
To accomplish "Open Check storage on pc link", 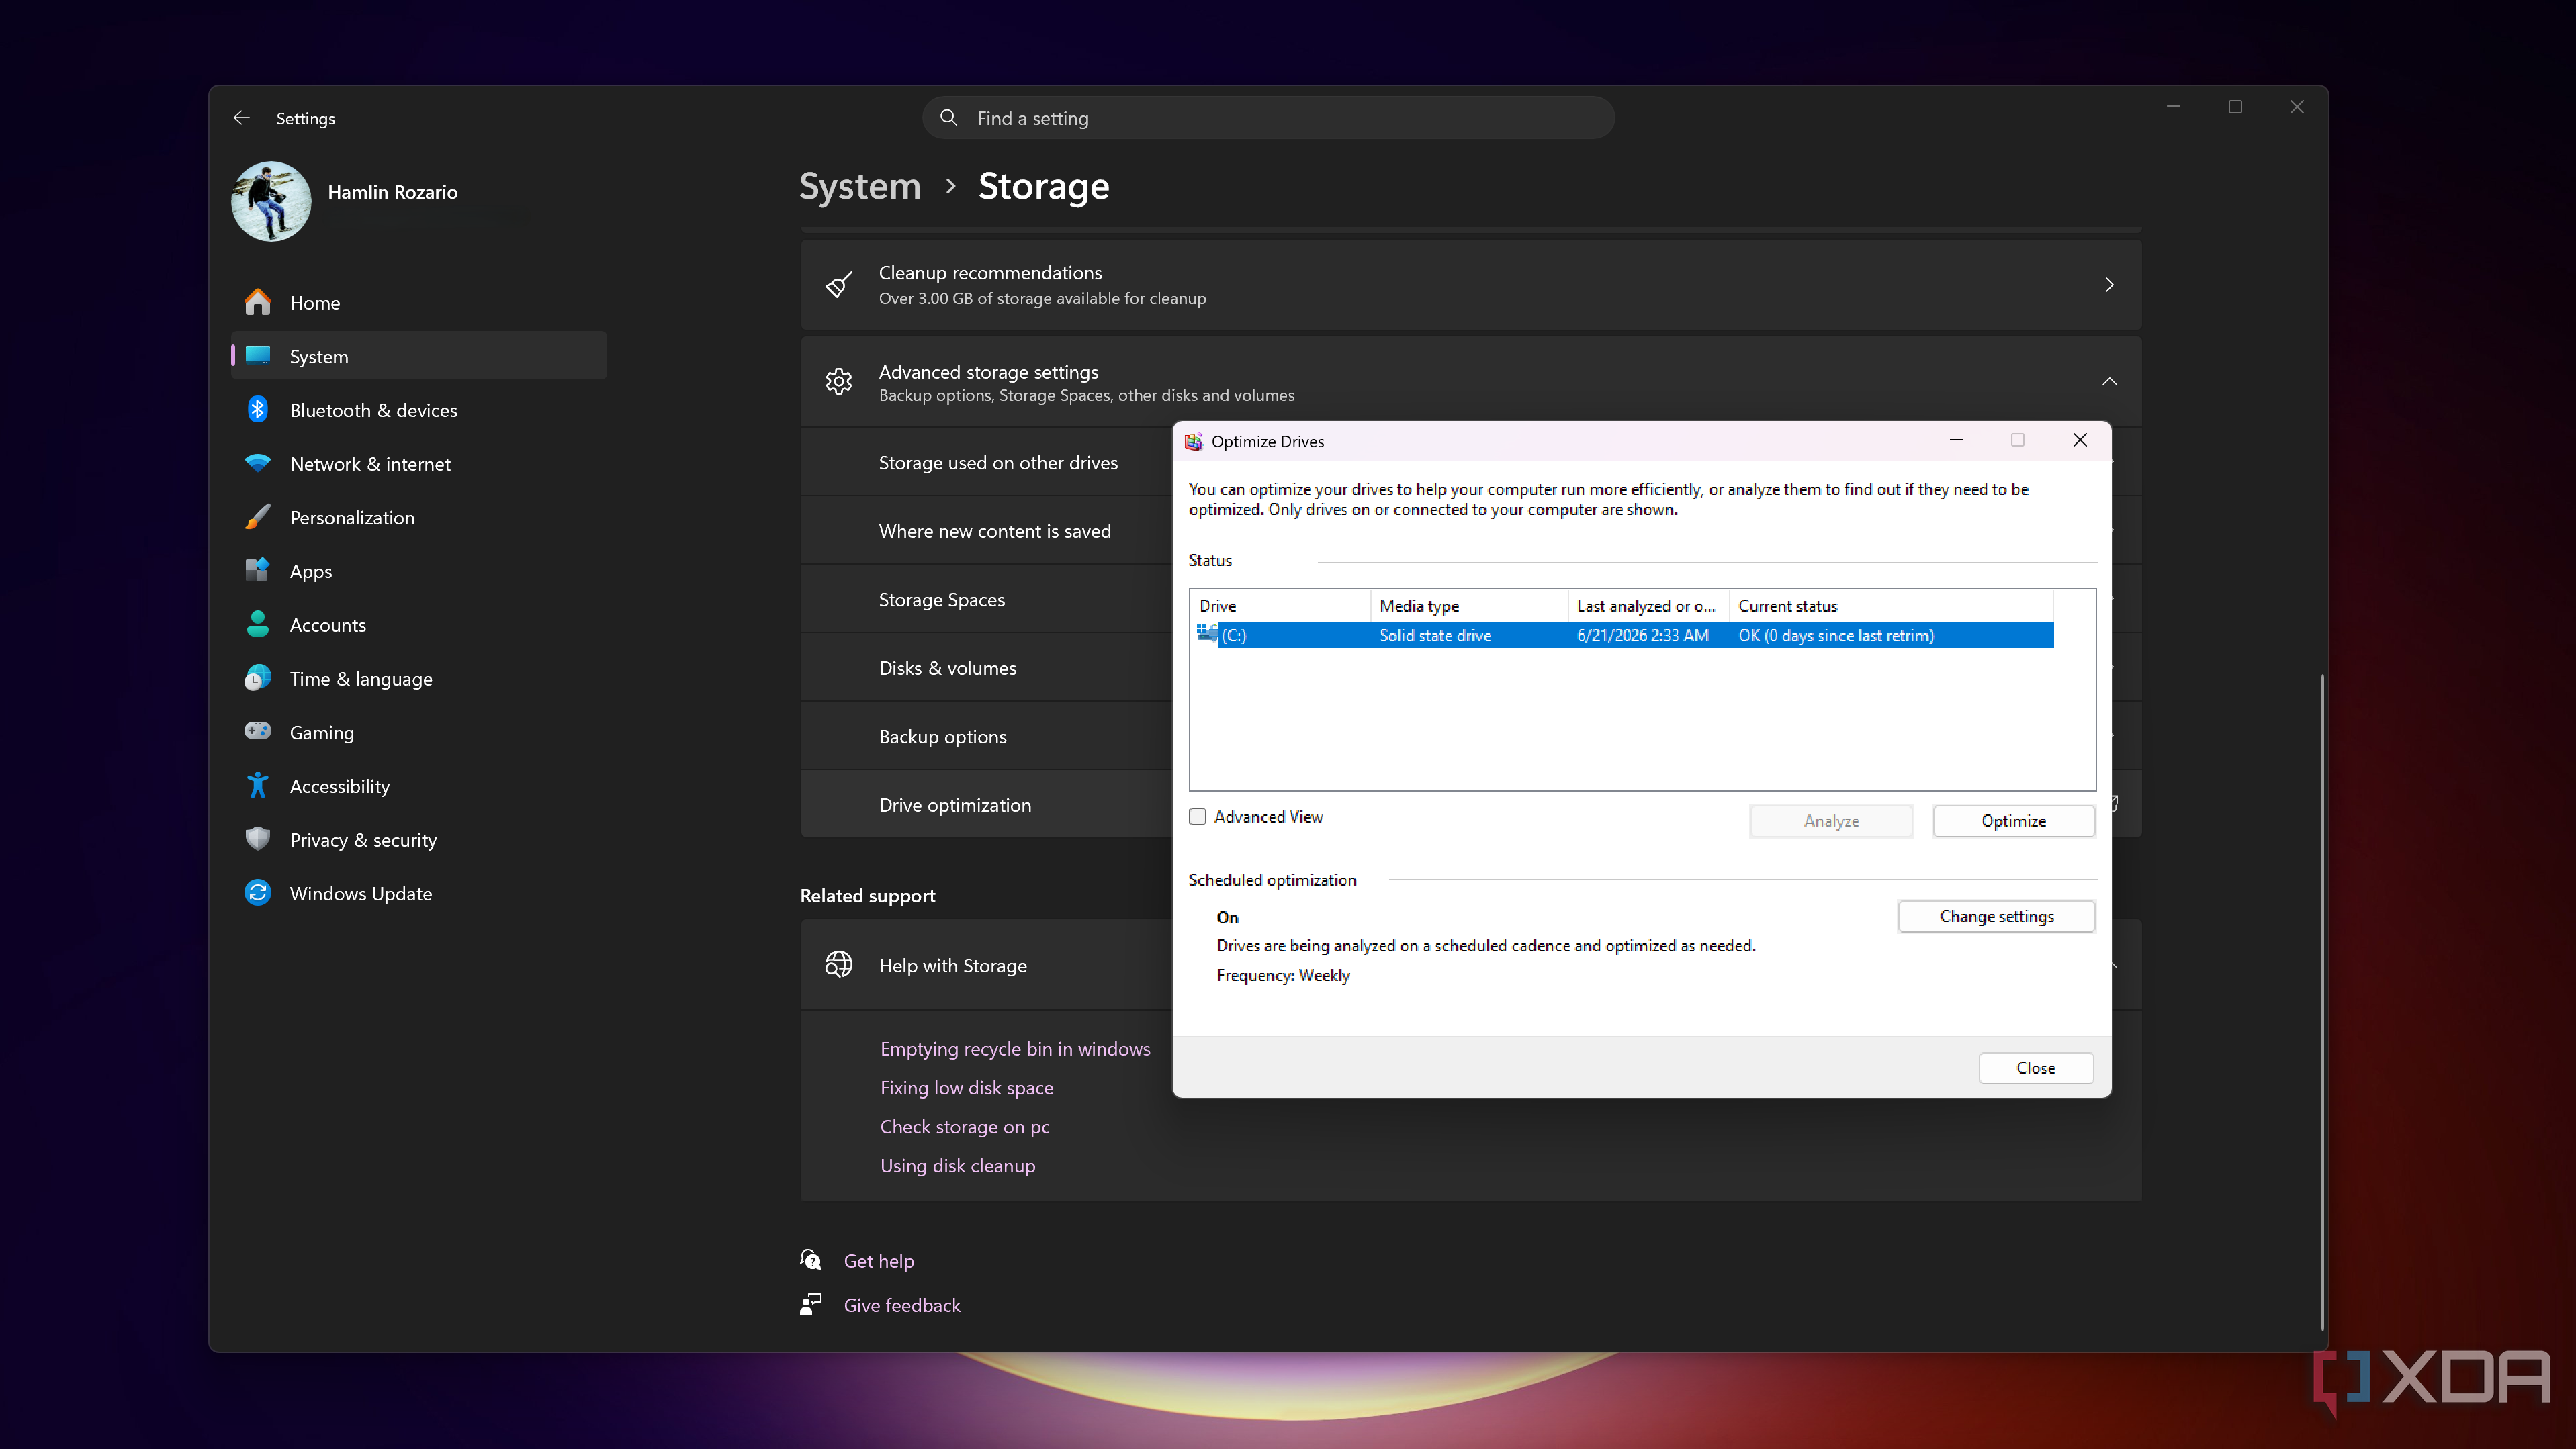I will pyautogui.click(x=965, y=1126).
